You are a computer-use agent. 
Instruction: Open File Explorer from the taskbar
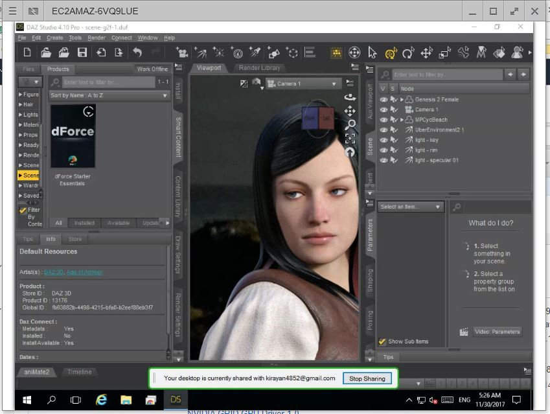pyautogui.click(x=126, y=400)
